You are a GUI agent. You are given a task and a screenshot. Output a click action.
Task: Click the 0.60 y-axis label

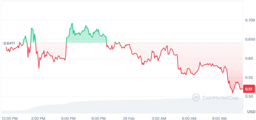tap(249, 58)
